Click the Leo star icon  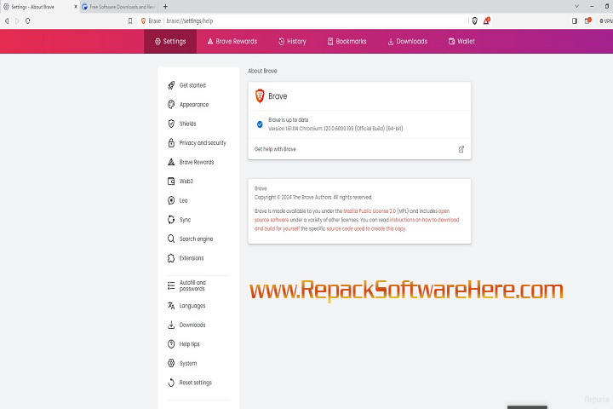pos(171,200)
